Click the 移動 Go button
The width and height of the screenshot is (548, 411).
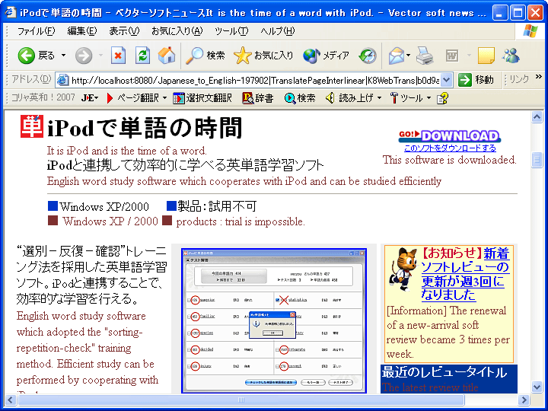pyautogui.click(x=476, y=80)
